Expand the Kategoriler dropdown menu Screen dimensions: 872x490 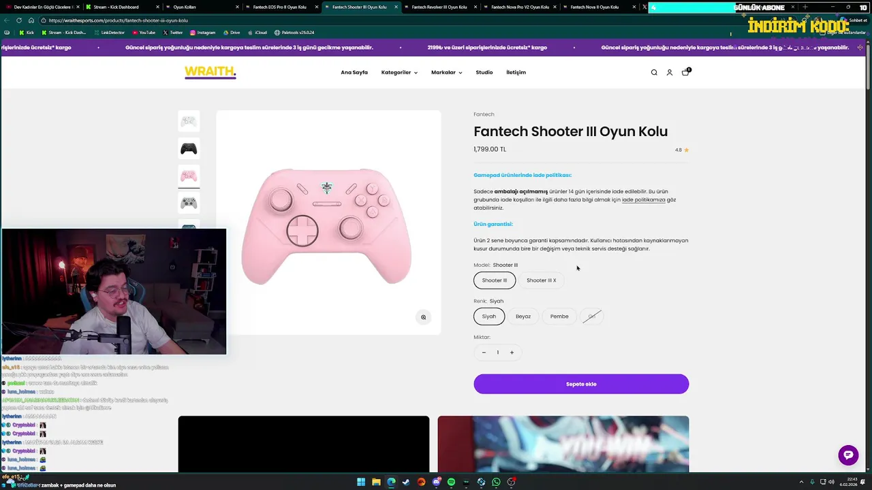399,72
